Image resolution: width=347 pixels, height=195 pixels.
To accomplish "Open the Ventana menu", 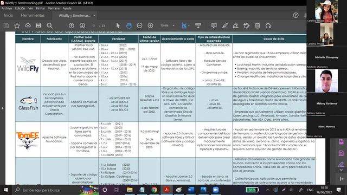I will 54,9.
